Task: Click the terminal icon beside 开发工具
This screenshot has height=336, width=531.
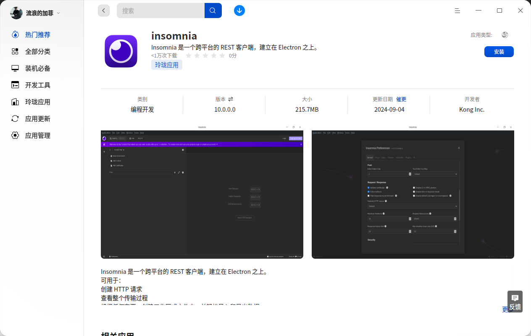Action: click(x=15, y=85)
